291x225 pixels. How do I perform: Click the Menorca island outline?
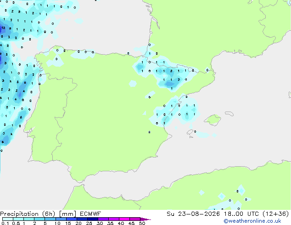[229, 113]
